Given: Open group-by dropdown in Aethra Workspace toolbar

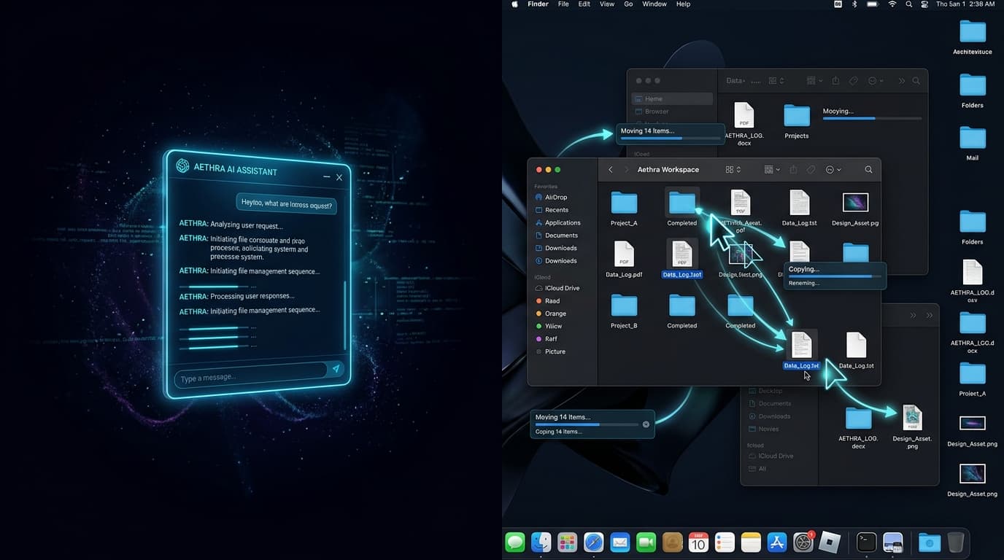Looking at the screenshot, I should (x=772, y=169).
